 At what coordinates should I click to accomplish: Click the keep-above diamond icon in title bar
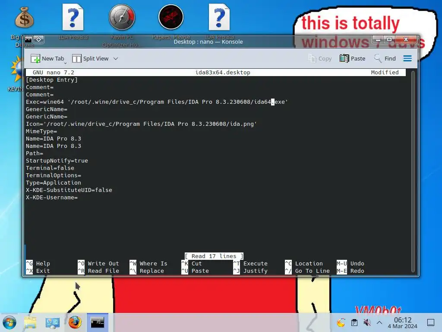point(39,39)
